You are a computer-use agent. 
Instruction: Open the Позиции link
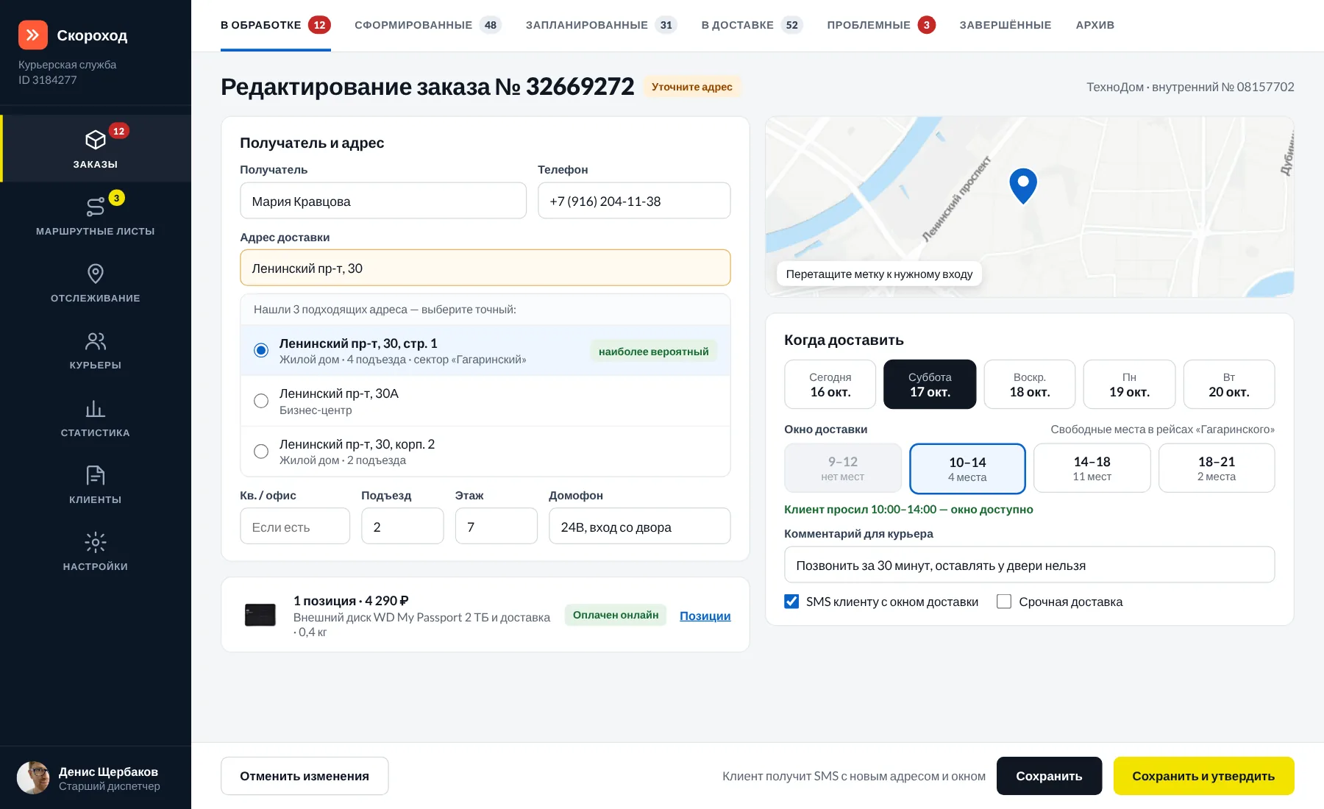point(705,616)
